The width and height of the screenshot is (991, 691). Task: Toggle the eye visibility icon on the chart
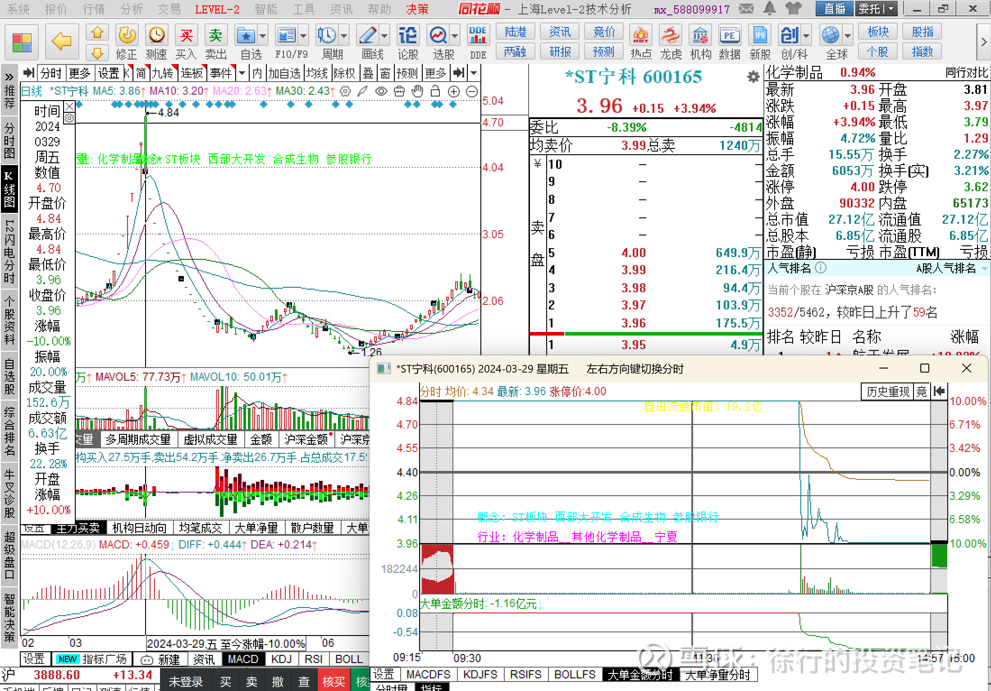tap(381, 92)
